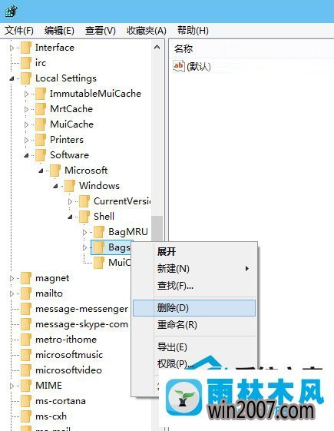Viewport: 334px width, 431px height.
Task: Click the Interface folder icon
Action: 26,48
